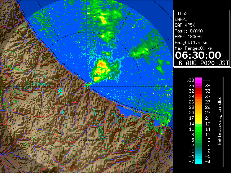This screenshot has height=173, width=231.
Task: Click the radar site at the range-ring center
Action: 87,86
